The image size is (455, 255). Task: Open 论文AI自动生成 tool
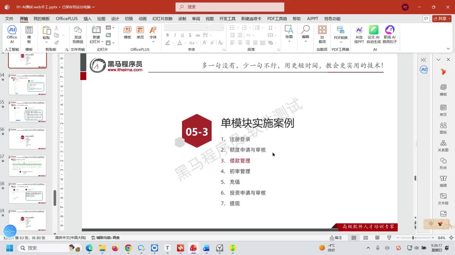pos(374,34)
